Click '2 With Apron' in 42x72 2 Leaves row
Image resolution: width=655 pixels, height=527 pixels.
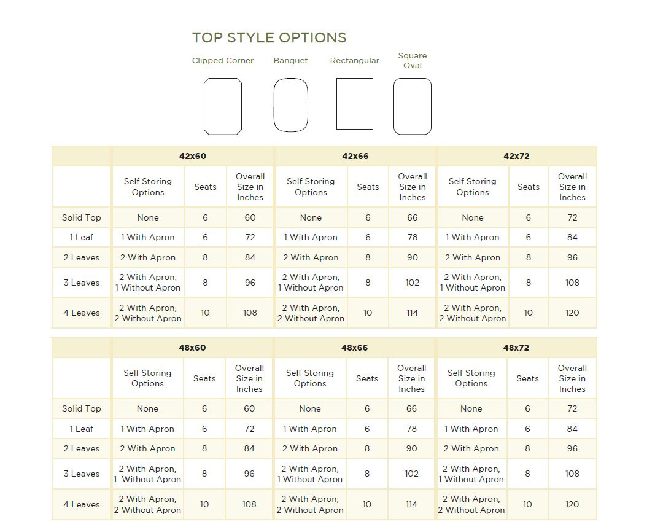coord(473,258)
